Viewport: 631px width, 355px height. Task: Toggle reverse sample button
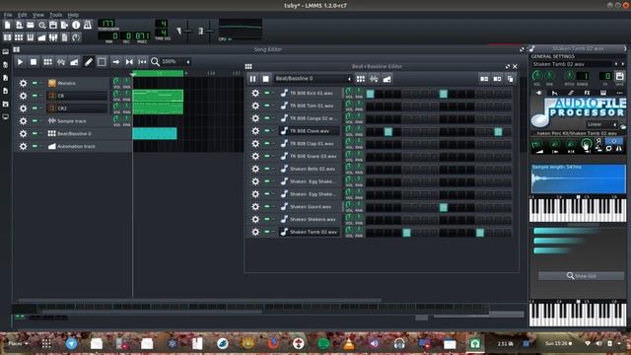point(598,141)
